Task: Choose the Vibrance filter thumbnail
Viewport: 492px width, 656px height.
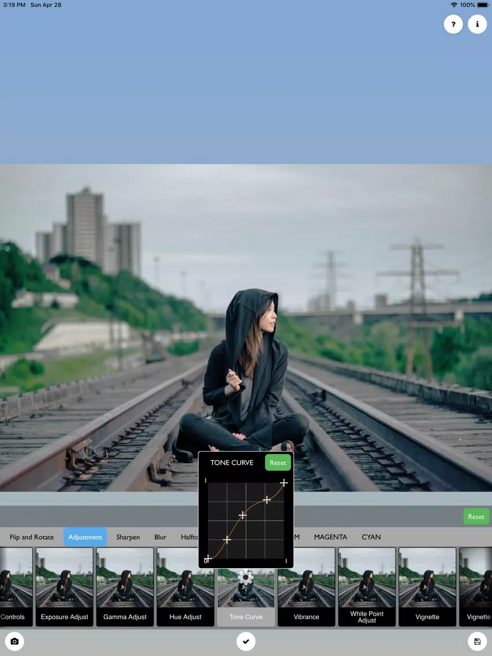Action: [306, 587]
